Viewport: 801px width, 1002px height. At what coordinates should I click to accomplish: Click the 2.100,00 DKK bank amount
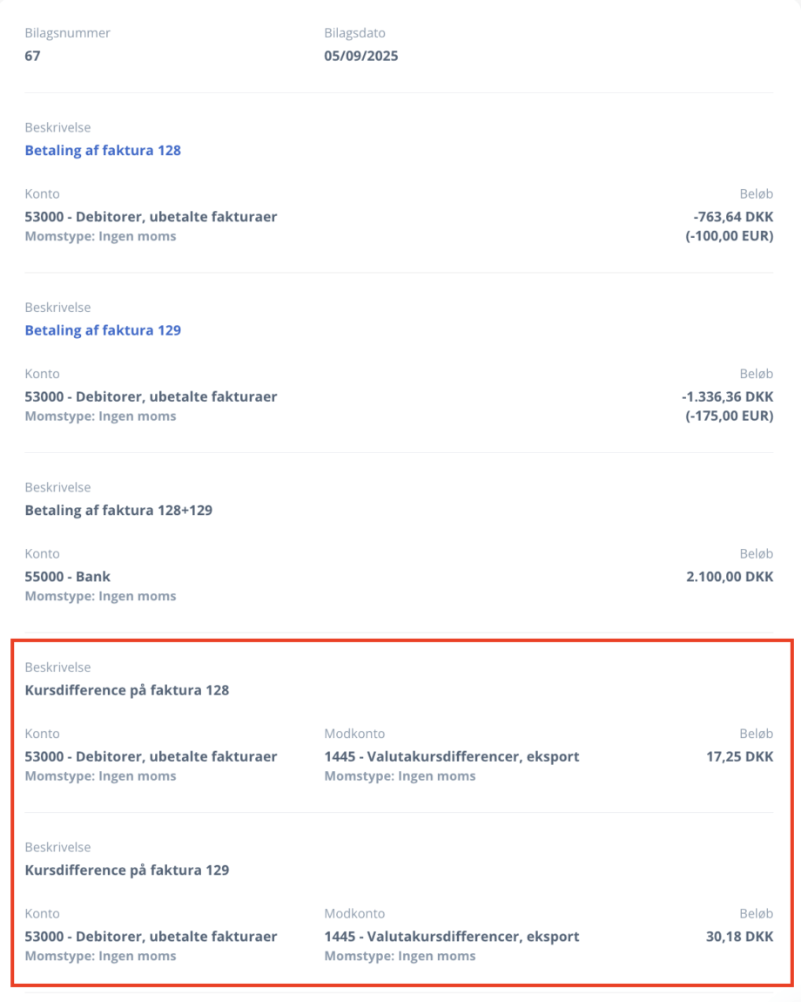(729, 577)
